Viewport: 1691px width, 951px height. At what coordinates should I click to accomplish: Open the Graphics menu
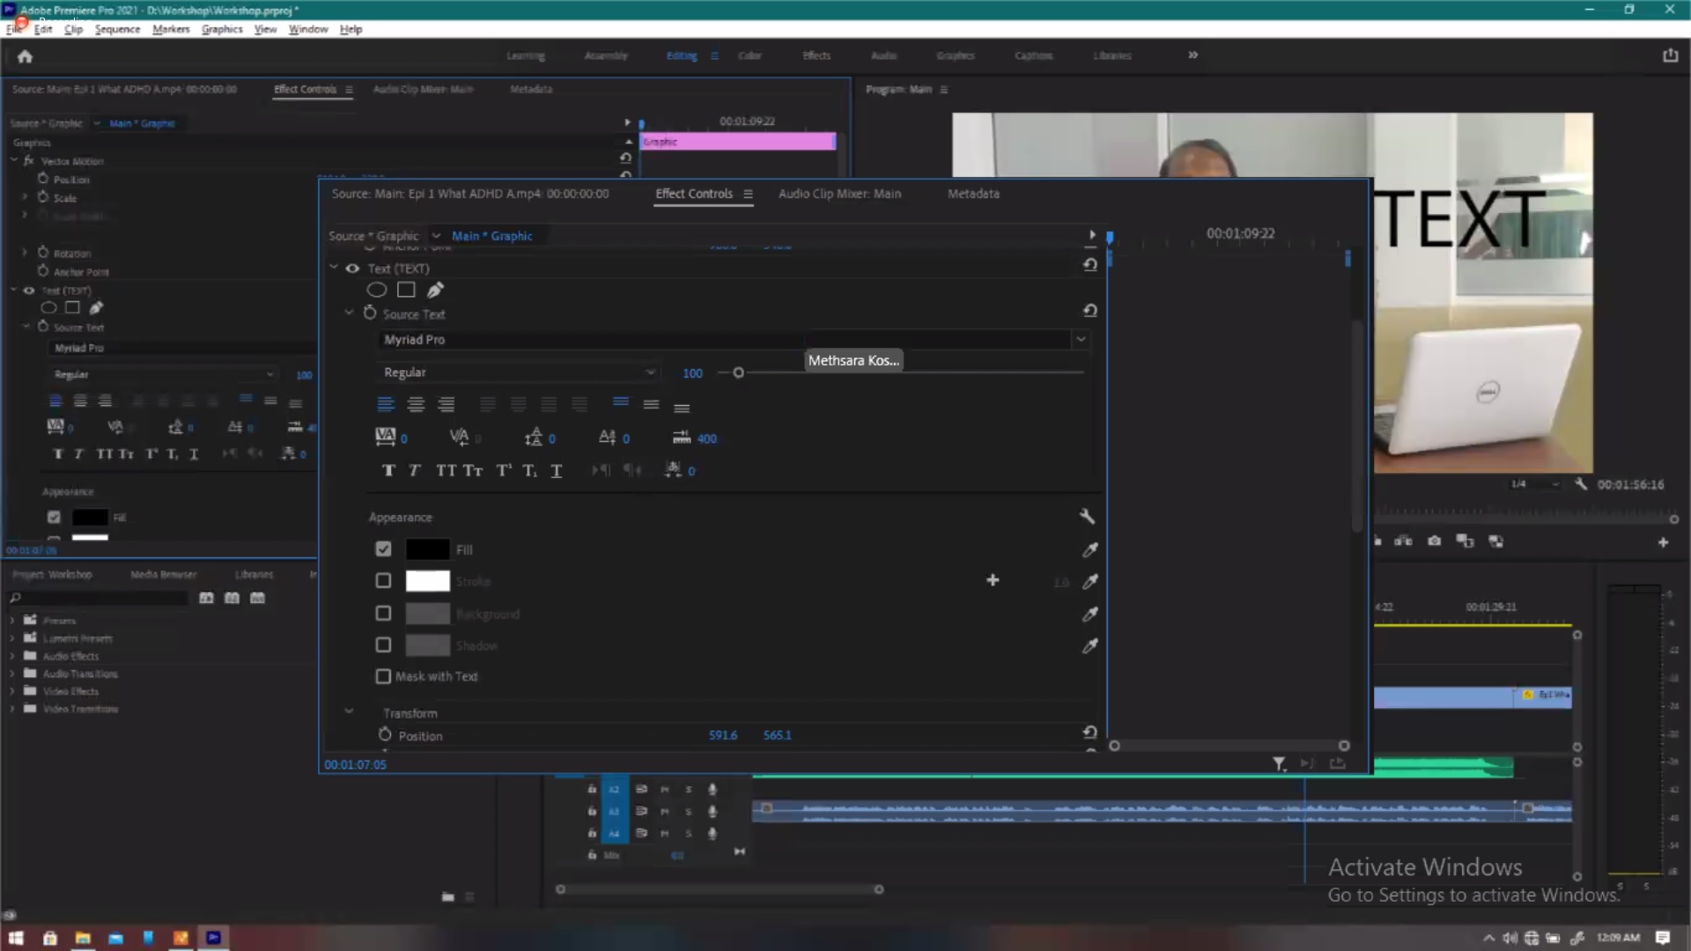tap(221, 29)
